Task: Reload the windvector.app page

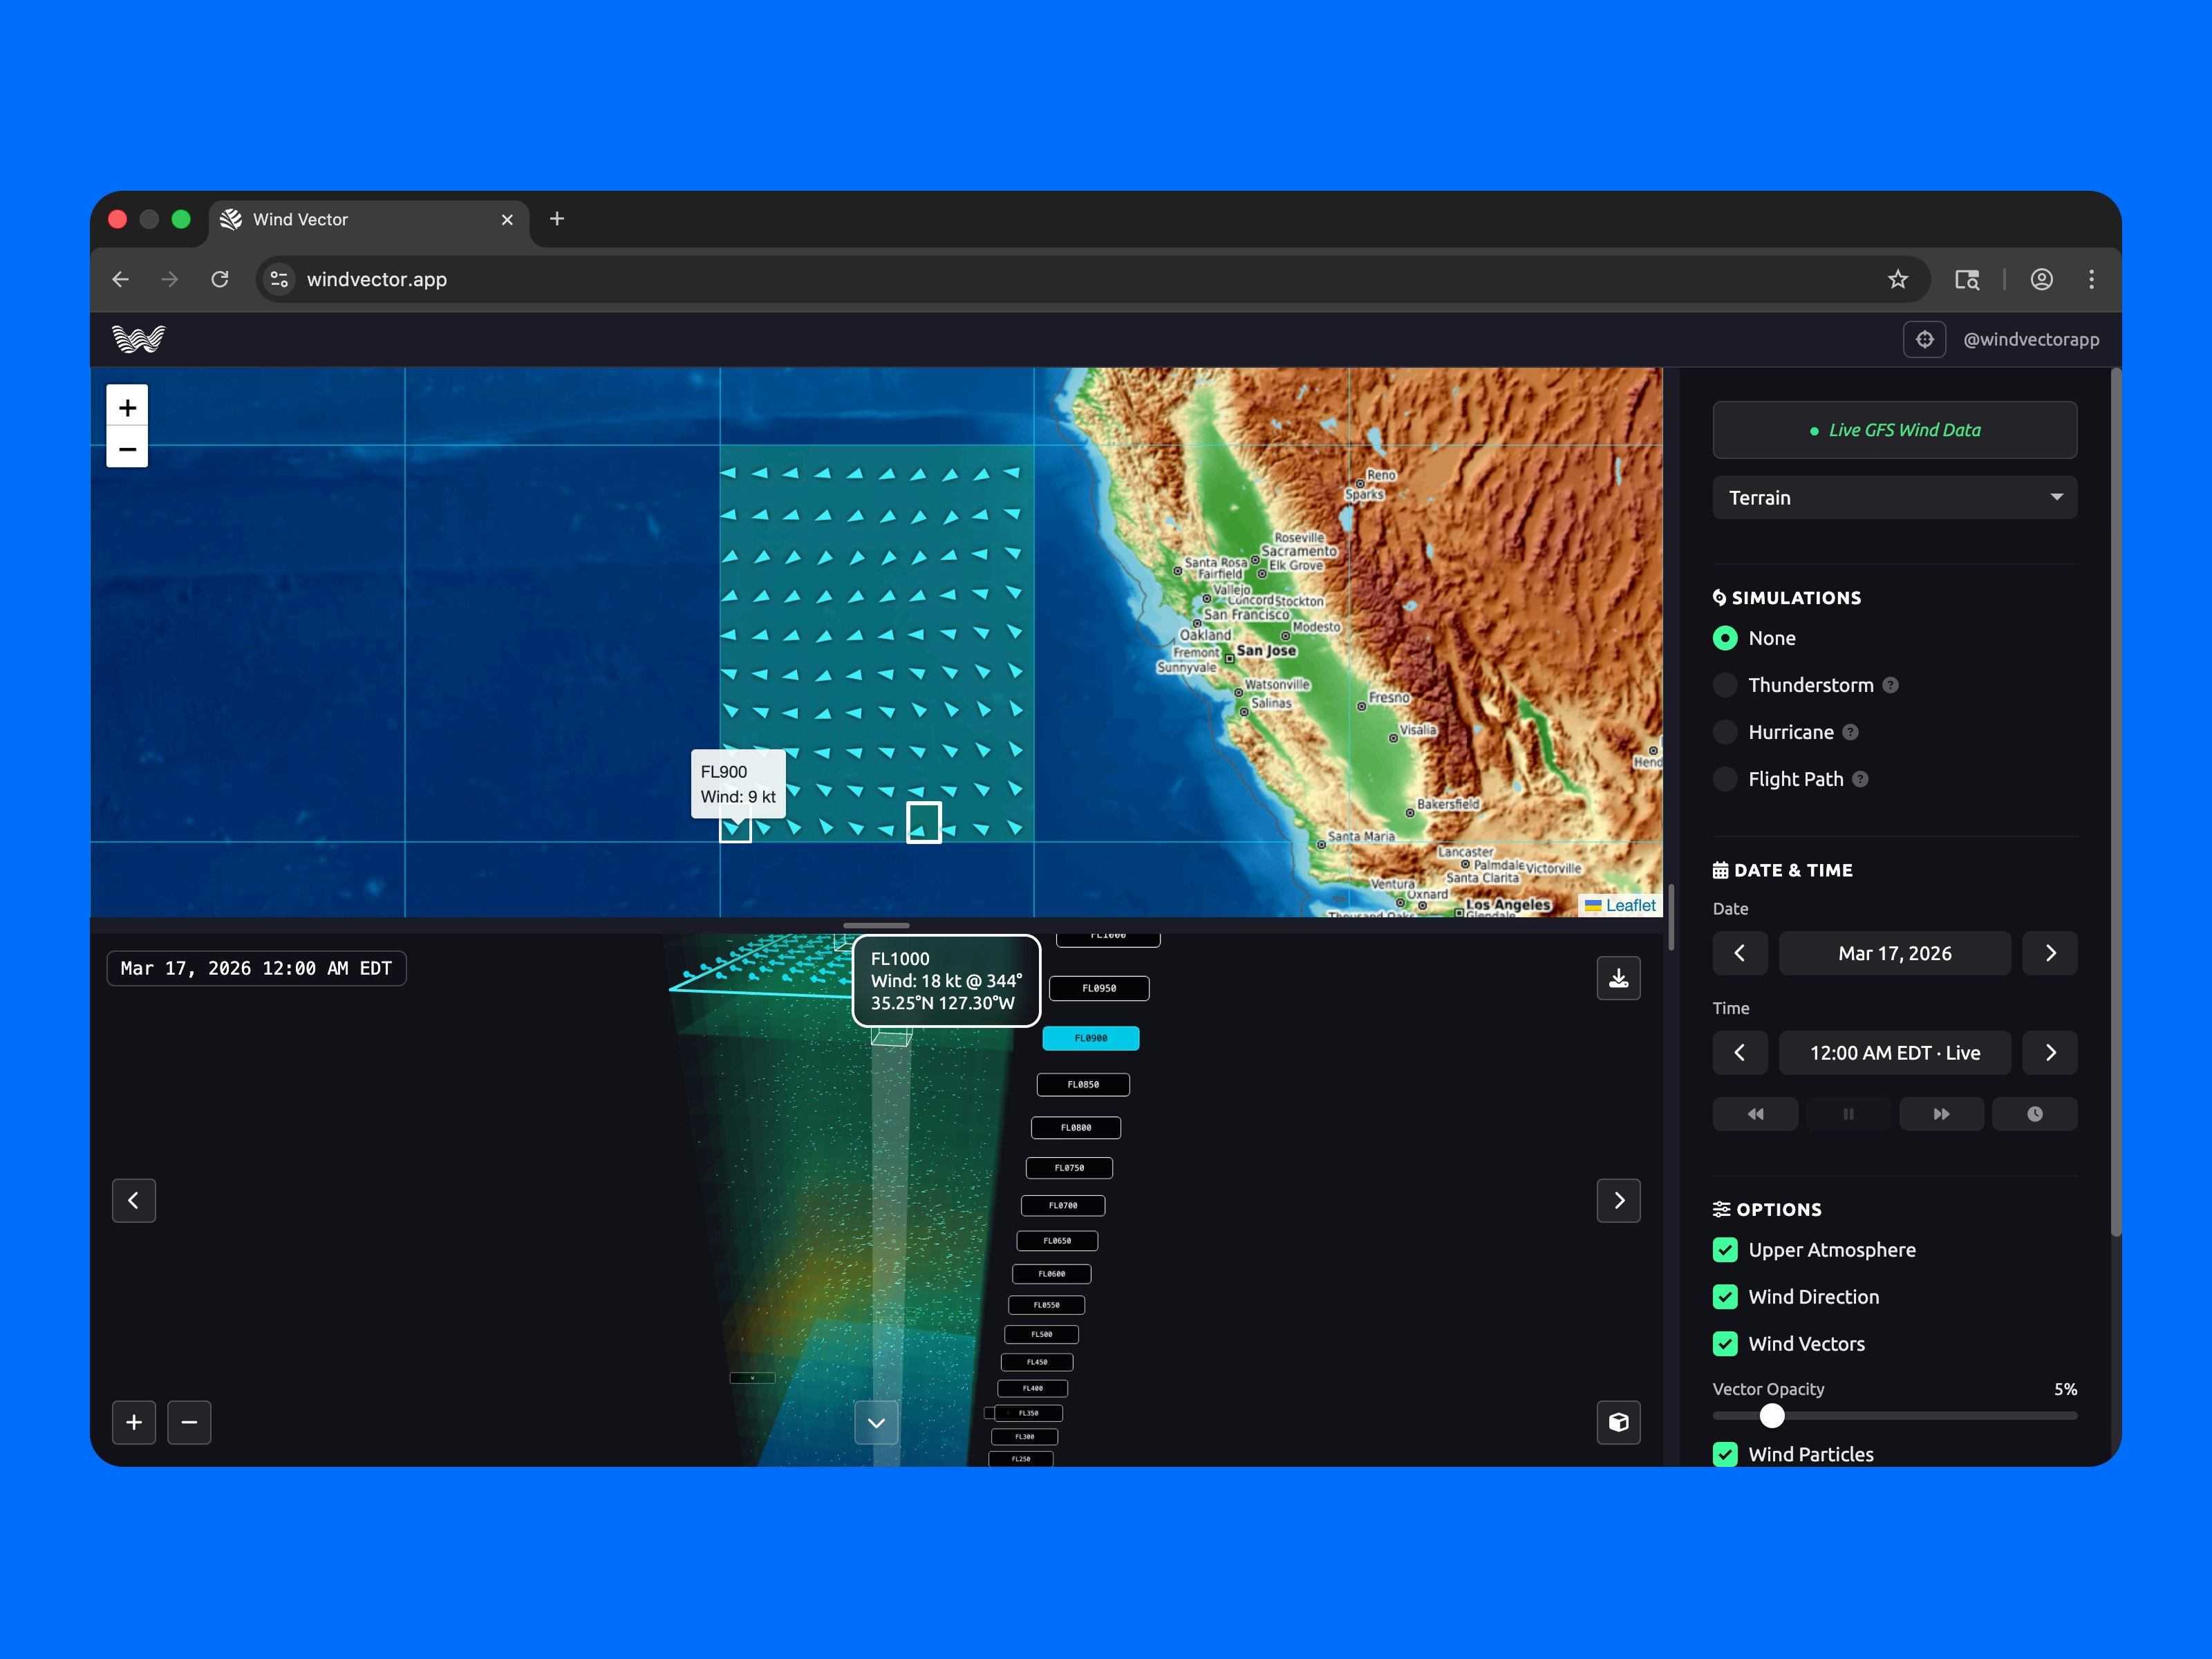Action: point(220,280)
